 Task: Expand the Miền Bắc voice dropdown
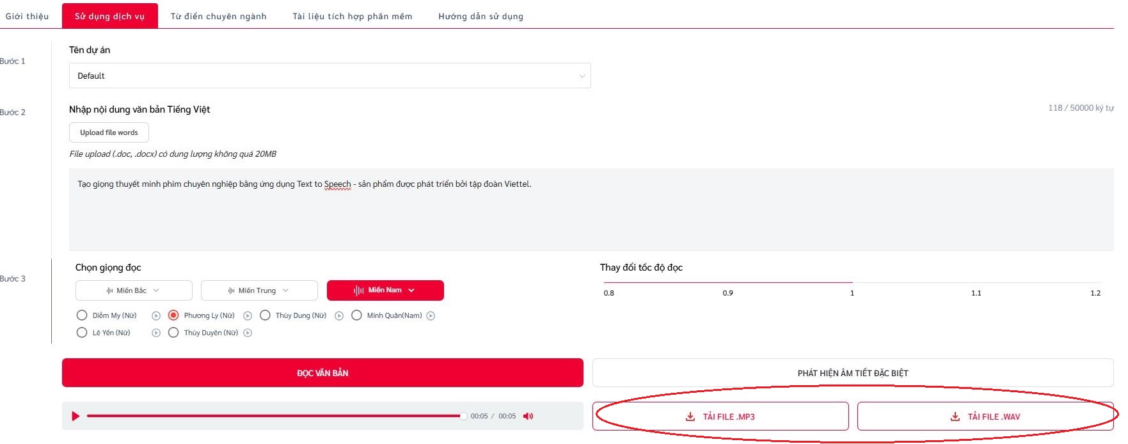point(134,290)
